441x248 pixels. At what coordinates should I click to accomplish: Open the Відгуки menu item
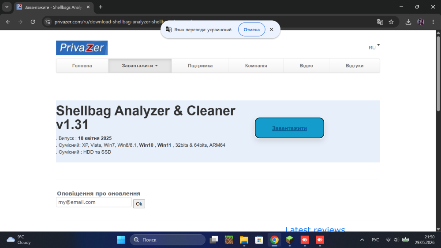point(355,66)
